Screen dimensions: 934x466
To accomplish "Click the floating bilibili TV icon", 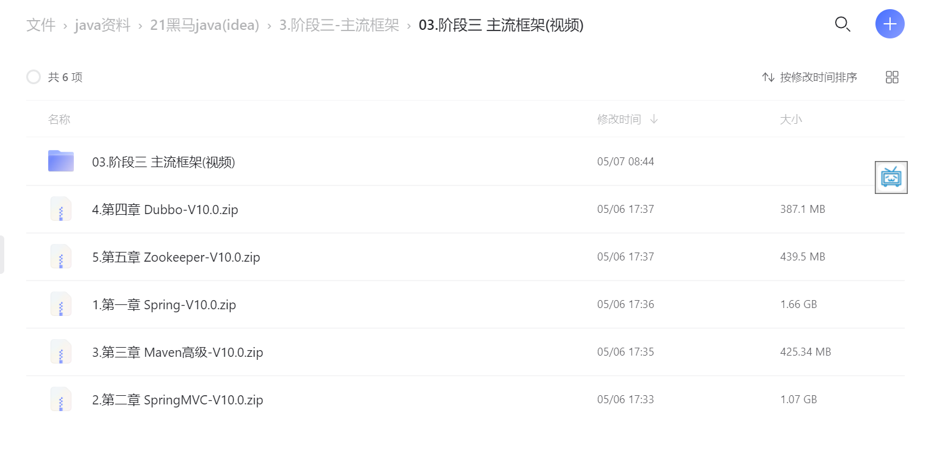I will (x=891, y=177).
